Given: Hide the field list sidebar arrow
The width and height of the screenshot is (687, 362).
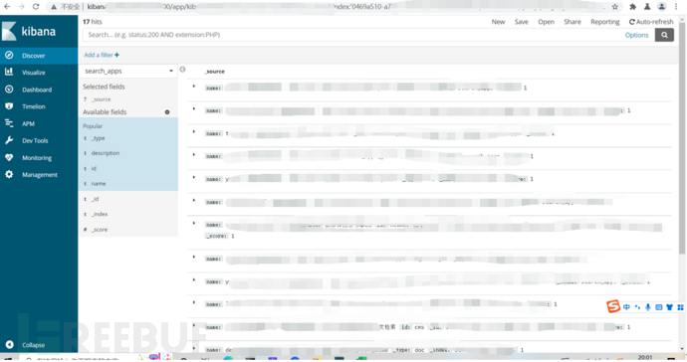Looking at the screenshot, I should pos(183,70).
